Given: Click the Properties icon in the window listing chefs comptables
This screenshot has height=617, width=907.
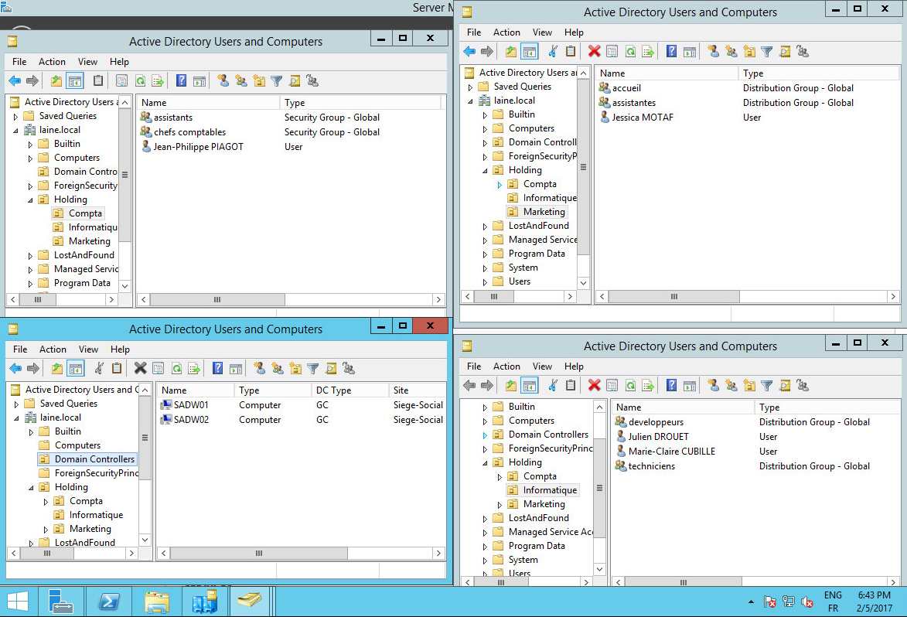Looking at the screenshot, I should [x=121, y=81].
